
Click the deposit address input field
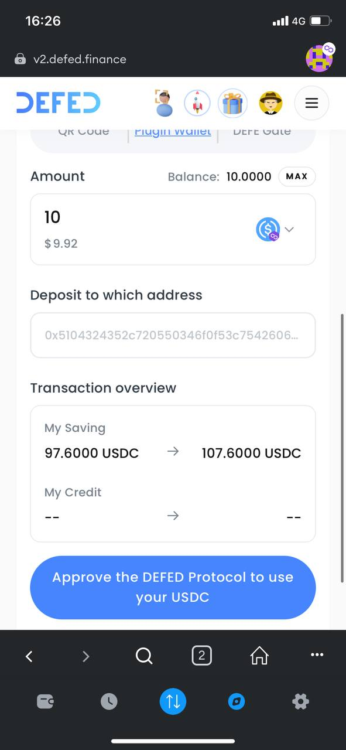173,335
